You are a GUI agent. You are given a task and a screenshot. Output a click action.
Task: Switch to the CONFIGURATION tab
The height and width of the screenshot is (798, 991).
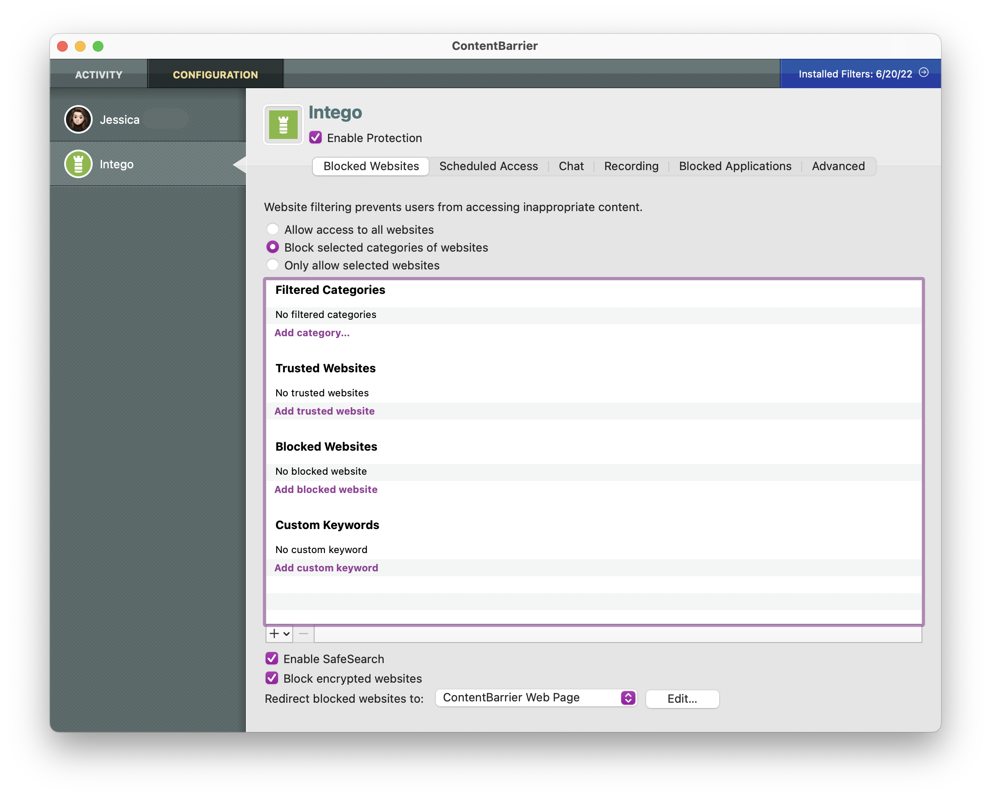(x=215, y=74)
